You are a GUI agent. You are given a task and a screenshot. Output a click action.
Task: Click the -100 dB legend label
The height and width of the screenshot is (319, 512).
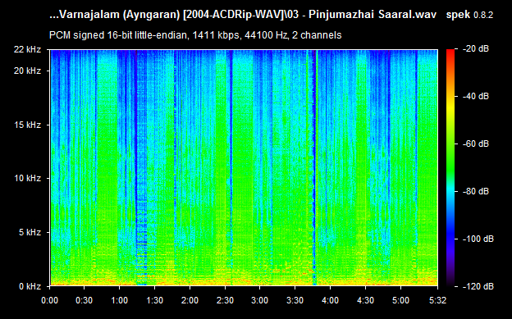478,239
